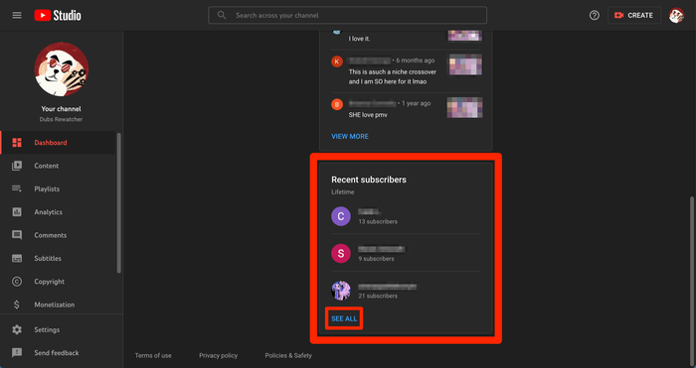Open the help question mark icon

click(x=595, y=15)
